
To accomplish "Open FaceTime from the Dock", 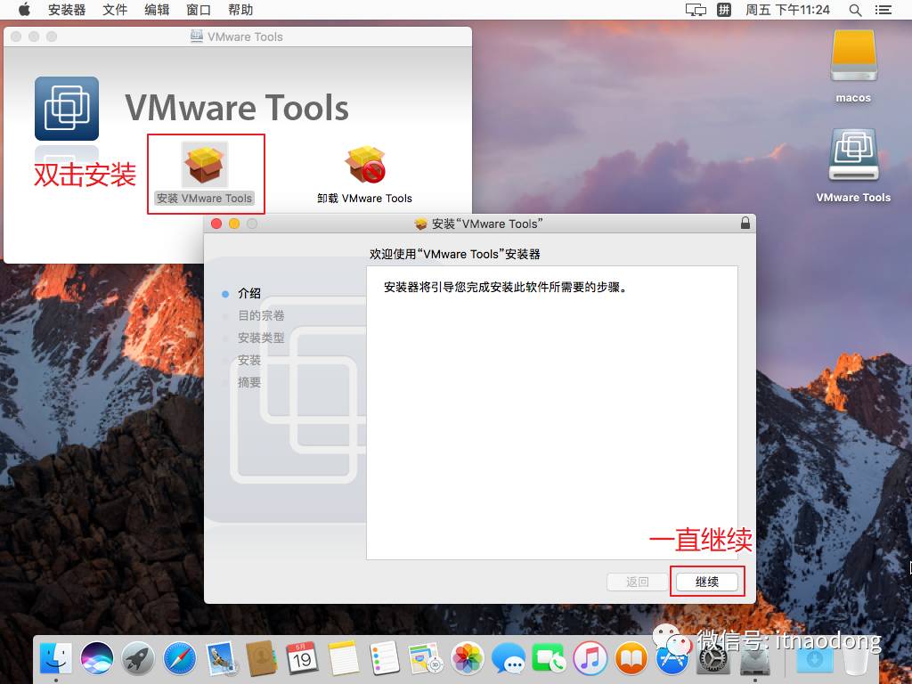I will tap(549, 658).
